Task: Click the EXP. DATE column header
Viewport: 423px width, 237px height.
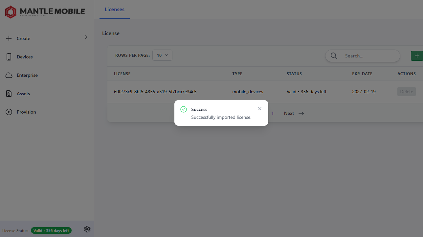Action: pos(362,74)
